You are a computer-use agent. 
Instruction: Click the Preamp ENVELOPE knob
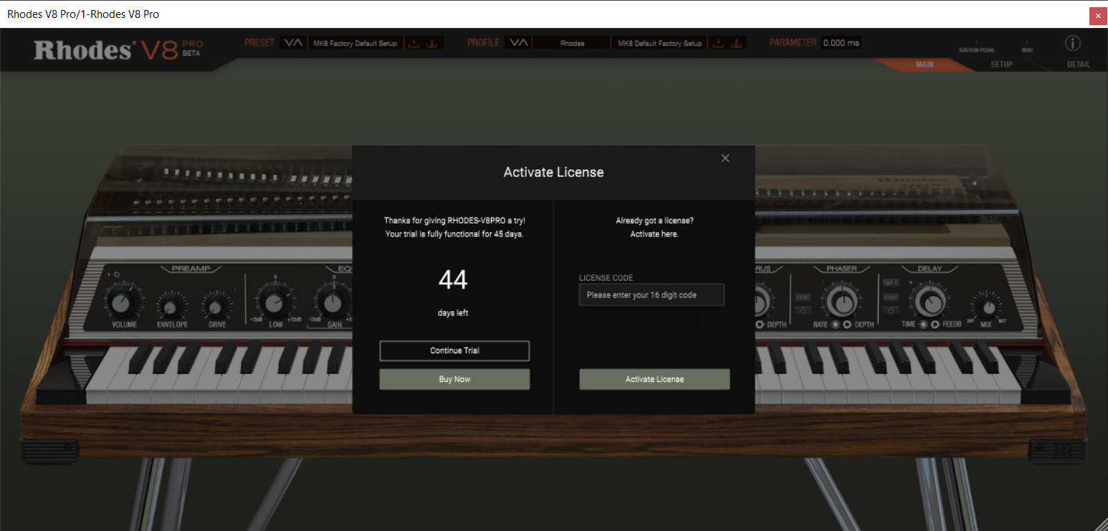[x=171, y=307]
